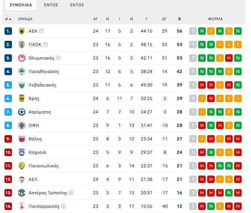Click the Ατρόμητος star badge icon
This screenshot has height=213, width=251.
[21, 112]
